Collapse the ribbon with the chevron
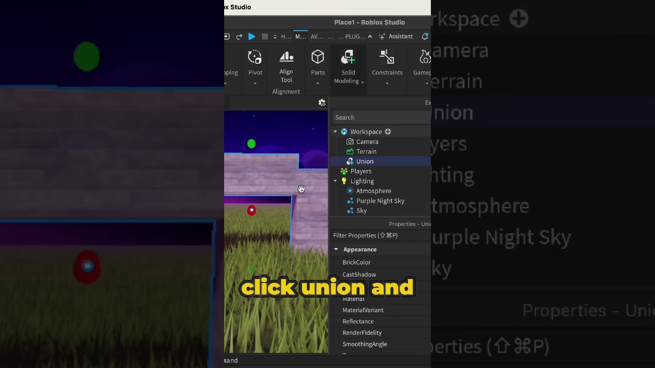The image size is (655, 368). click(370, 37)
